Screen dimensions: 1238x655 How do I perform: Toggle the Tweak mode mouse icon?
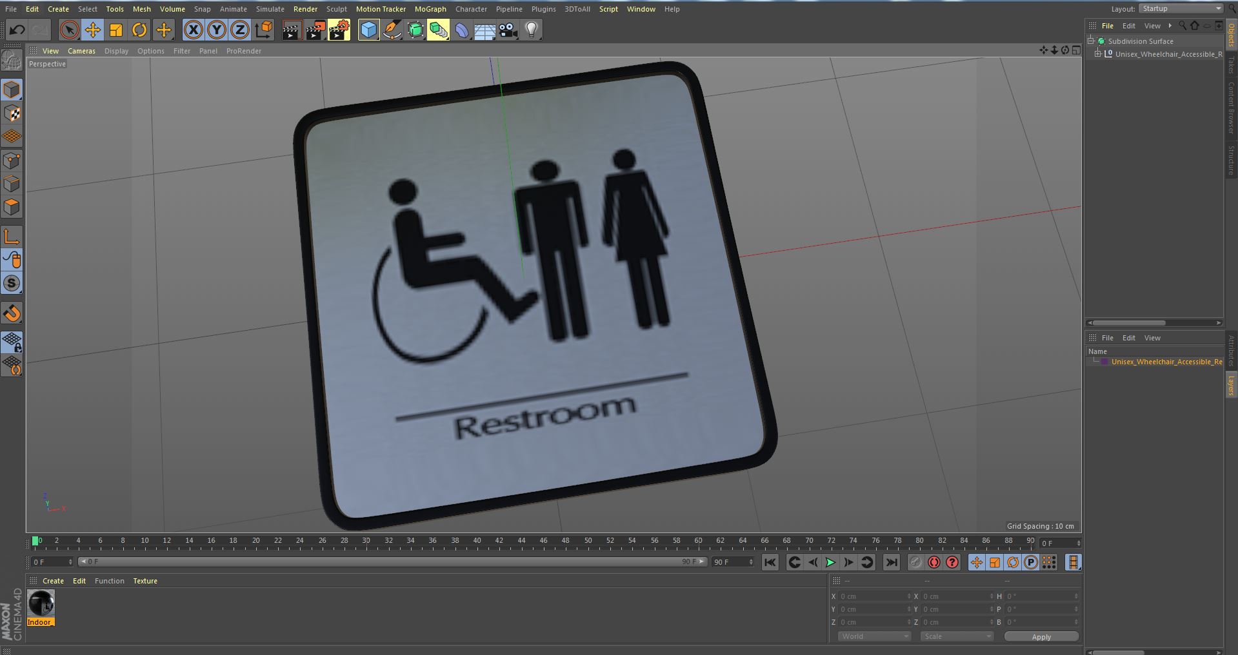12,260
